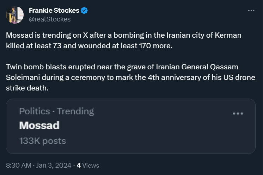The height and width of the screenshot is (175, 263).
Task: Click the bold Mossad trend title
Action: pyautogui.click(x=39, y=125)
